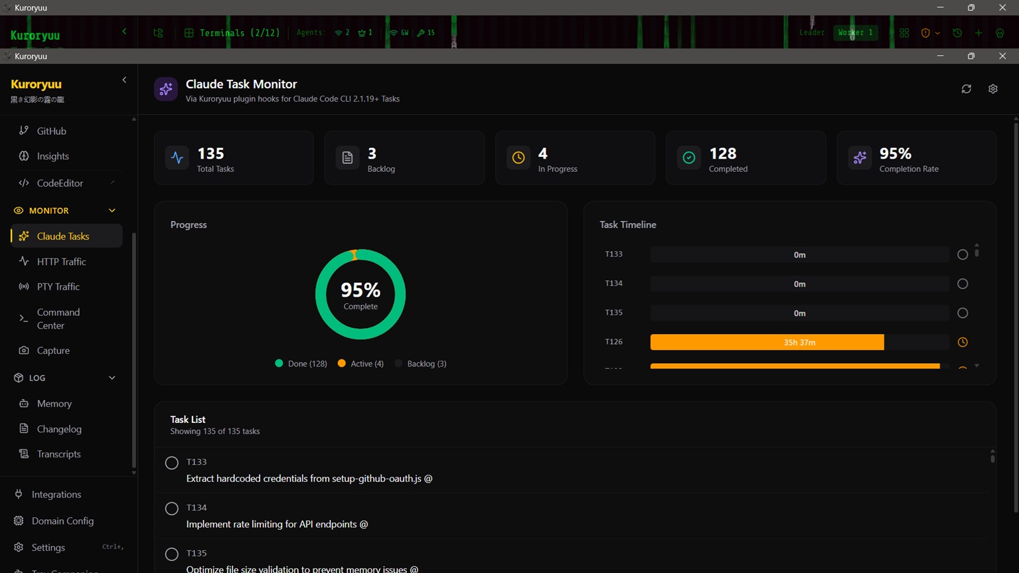Viewport: 1019px width, 573px height.
Task: Click the Worker 1 button
Action: point(855,33)
